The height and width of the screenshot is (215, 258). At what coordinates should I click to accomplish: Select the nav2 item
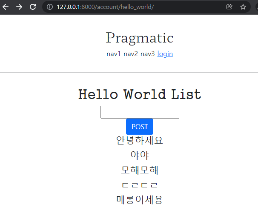pyautogui.click(x=131, y=54)
